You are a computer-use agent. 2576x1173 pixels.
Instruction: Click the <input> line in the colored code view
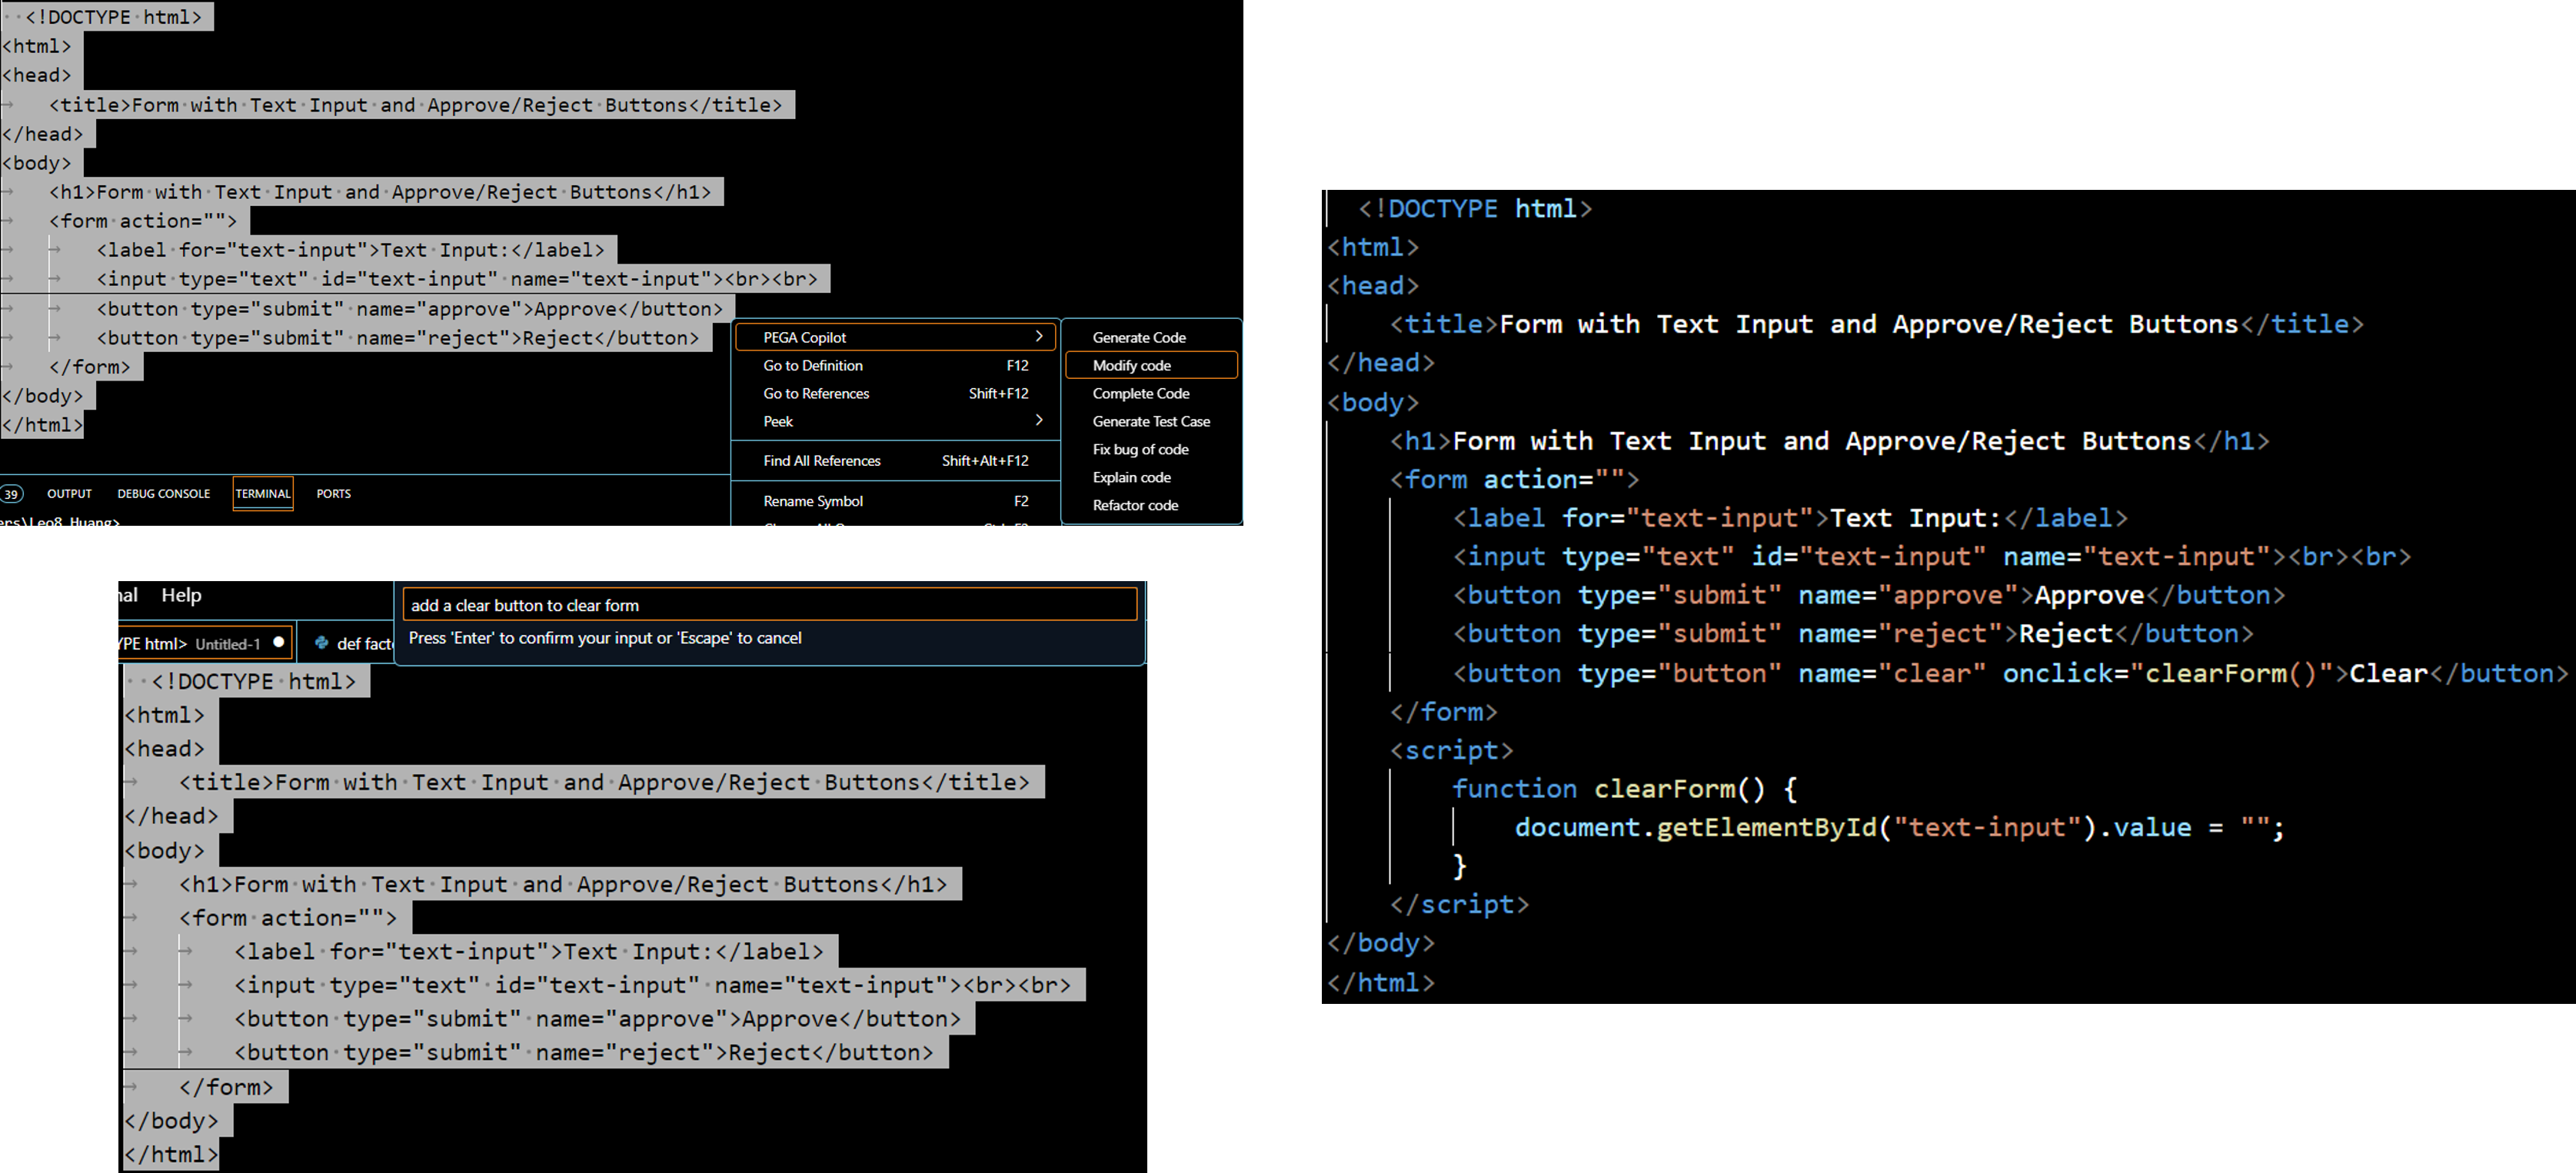click(1931, 557)
